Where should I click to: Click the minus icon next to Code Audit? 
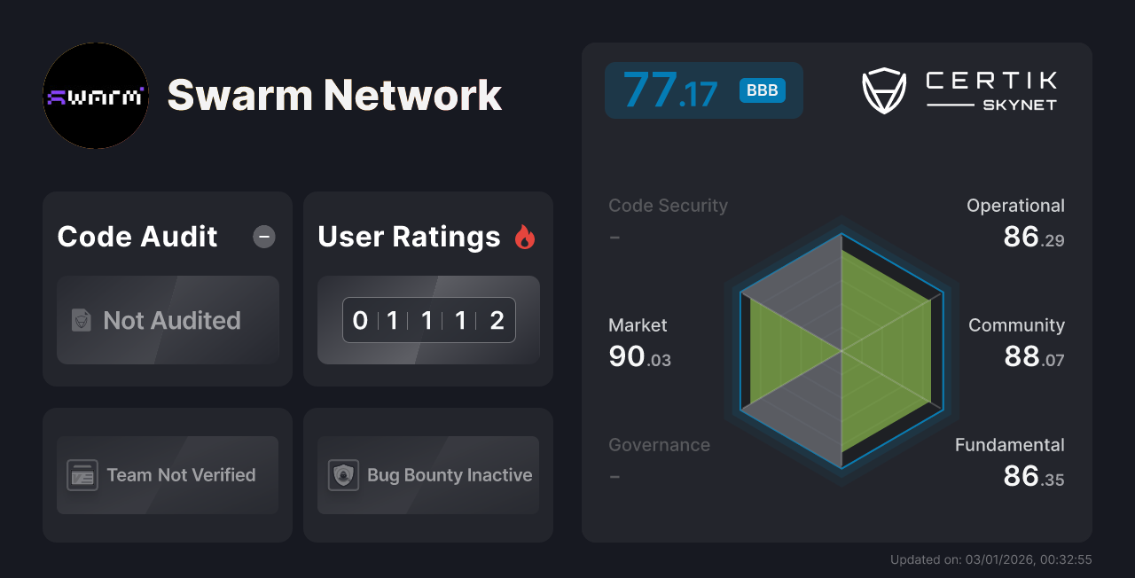[263, 237]
